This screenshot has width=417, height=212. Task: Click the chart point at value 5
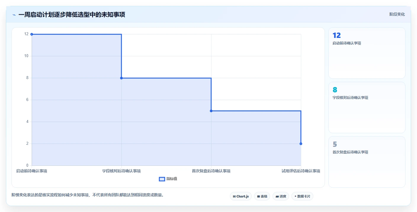[211, 111]
